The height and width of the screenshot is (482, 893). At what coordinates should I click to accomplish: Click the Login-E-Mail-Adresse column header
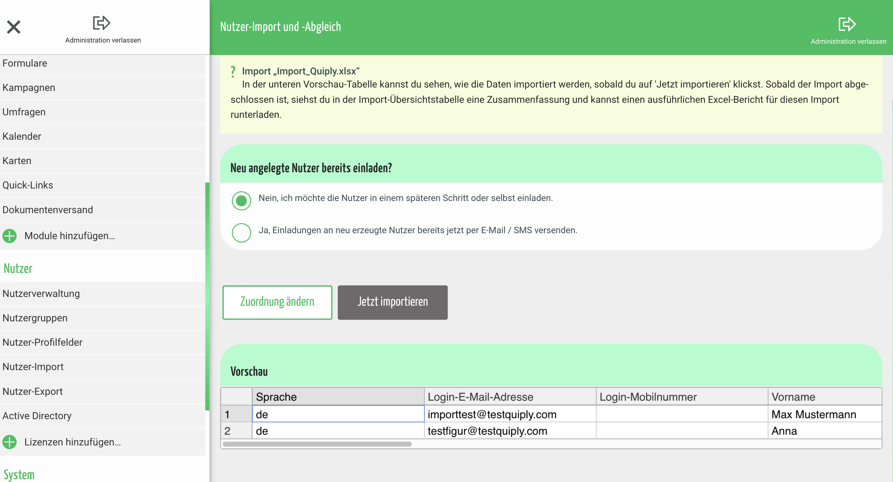[x=510, y=397]
